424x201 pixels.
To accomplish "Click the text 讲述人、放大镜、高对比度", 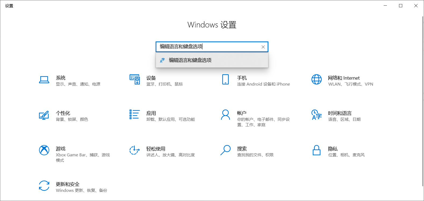I will point(171,155).
